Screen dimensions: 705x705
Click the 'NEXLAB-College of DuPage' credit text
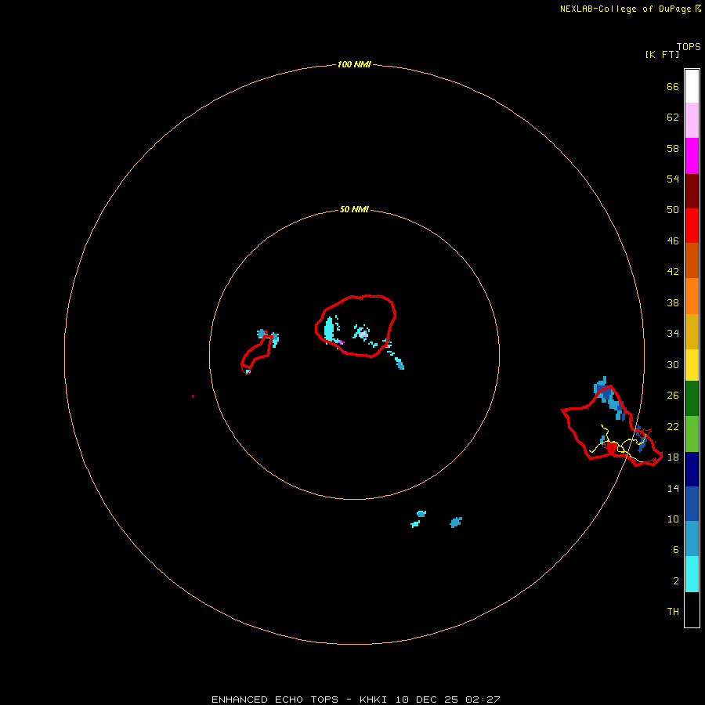point(625,9)
